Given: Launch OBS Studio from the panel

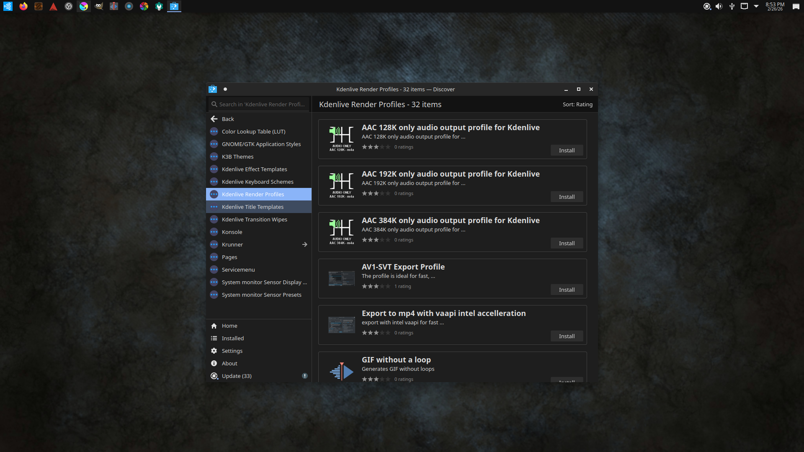Looking at the screenshot, I should tap(69, 6).
